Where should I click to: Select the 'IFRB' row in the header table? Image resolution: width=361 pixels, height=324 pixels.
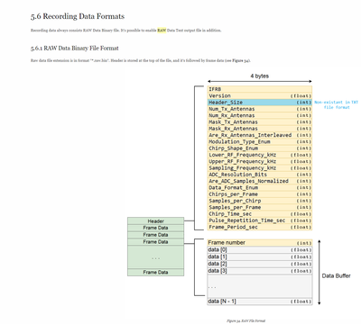(260, 89)
